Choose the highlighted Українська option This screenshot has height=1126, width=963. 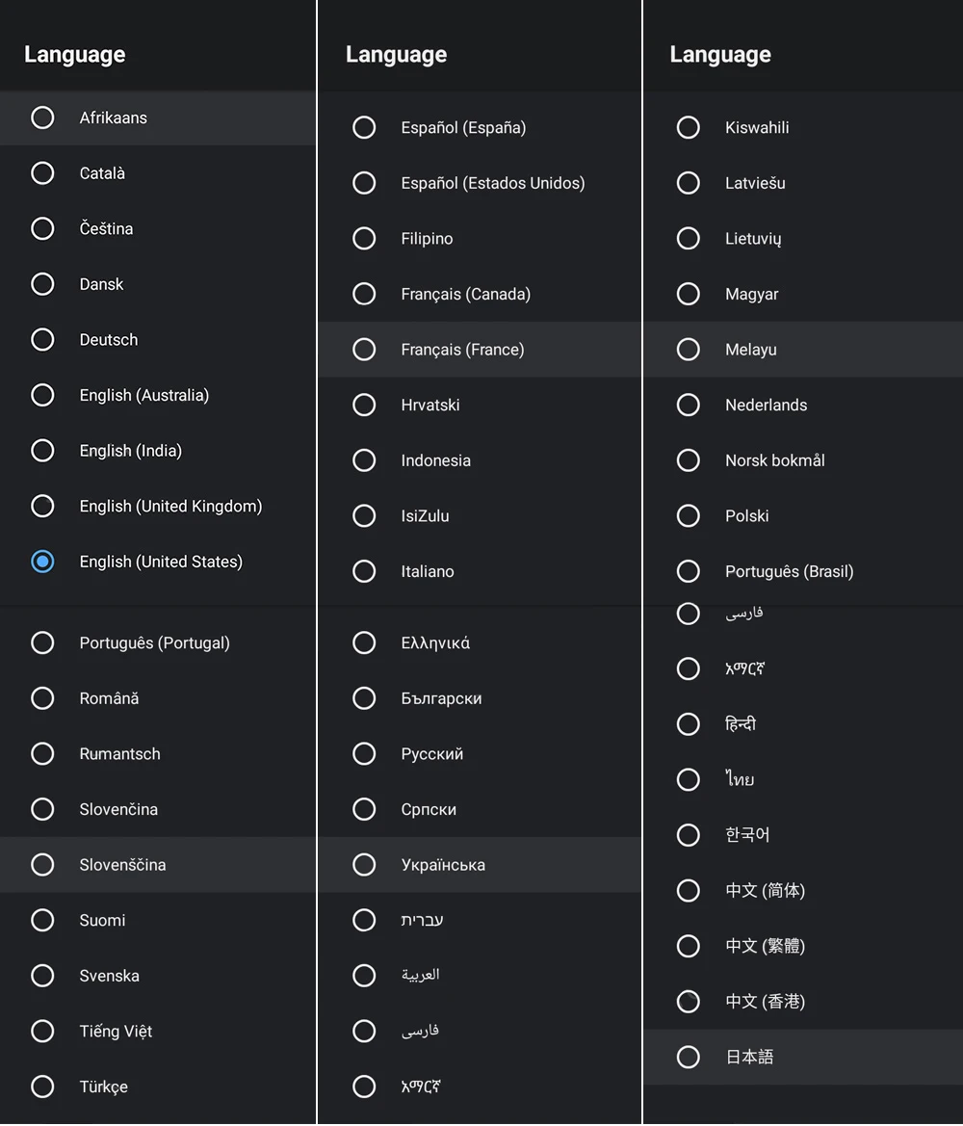(479, 865)
